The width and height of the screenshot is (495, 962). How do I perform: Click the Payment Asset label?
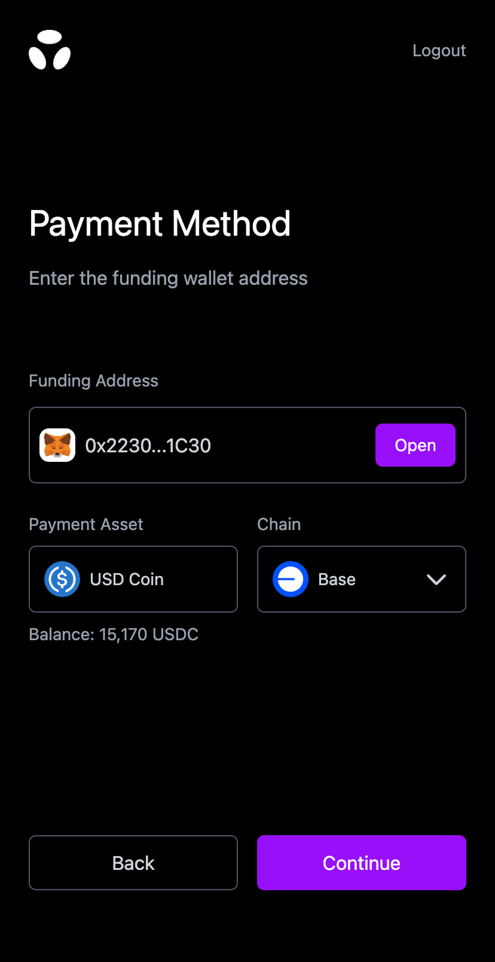pos(86,525)
